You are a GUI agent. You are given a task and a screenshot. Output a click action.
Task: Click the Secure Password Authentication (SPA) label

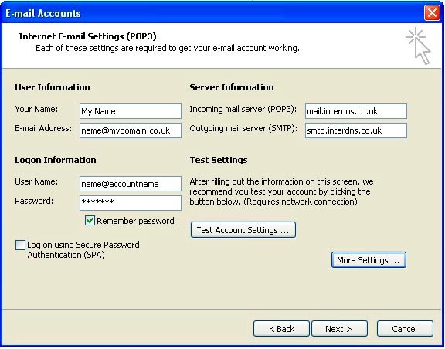83,250
